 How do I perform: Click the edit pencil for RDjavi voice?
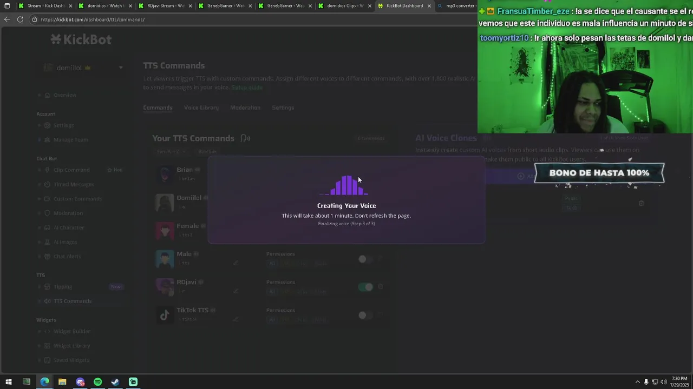click(236, 291)
